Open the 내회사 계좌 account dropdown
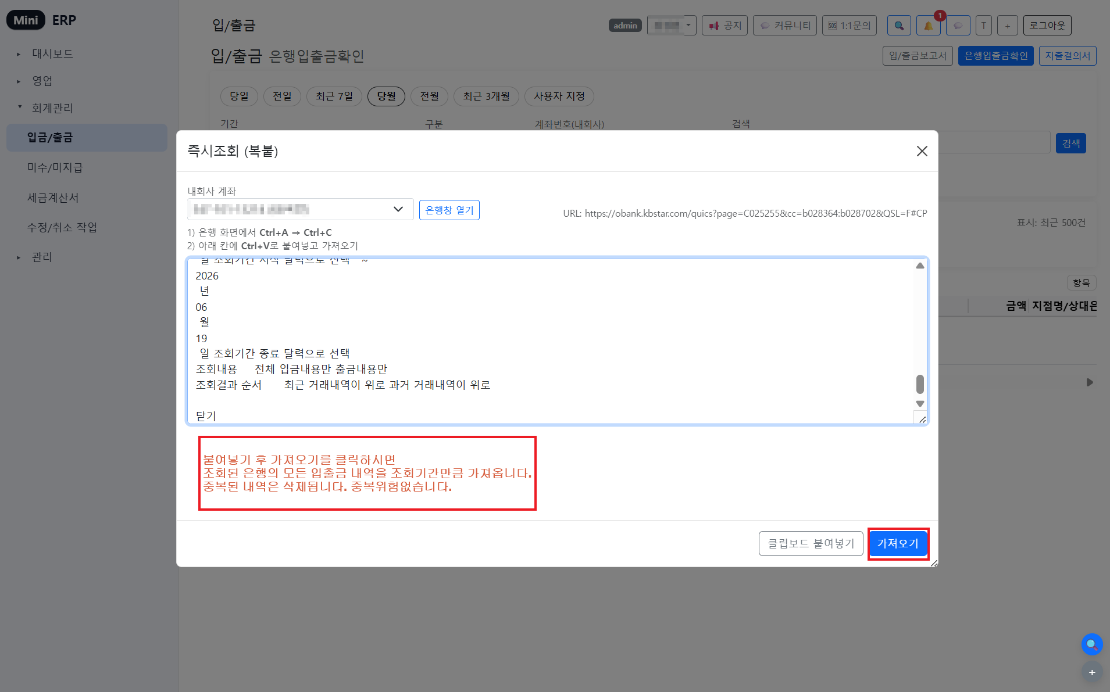This screenshot has width=1110, height=692. coord(300,209)
